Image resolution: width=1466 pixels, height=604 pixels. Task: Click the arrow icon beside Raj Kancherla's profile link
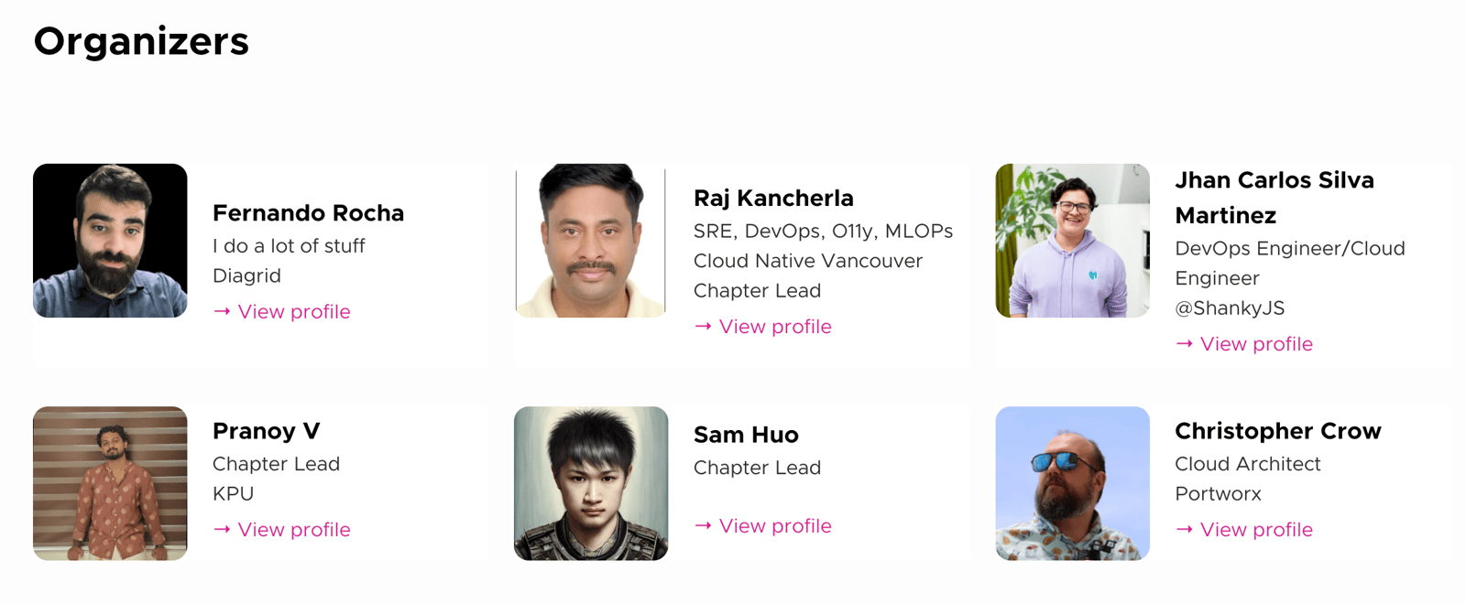[703, 327]
